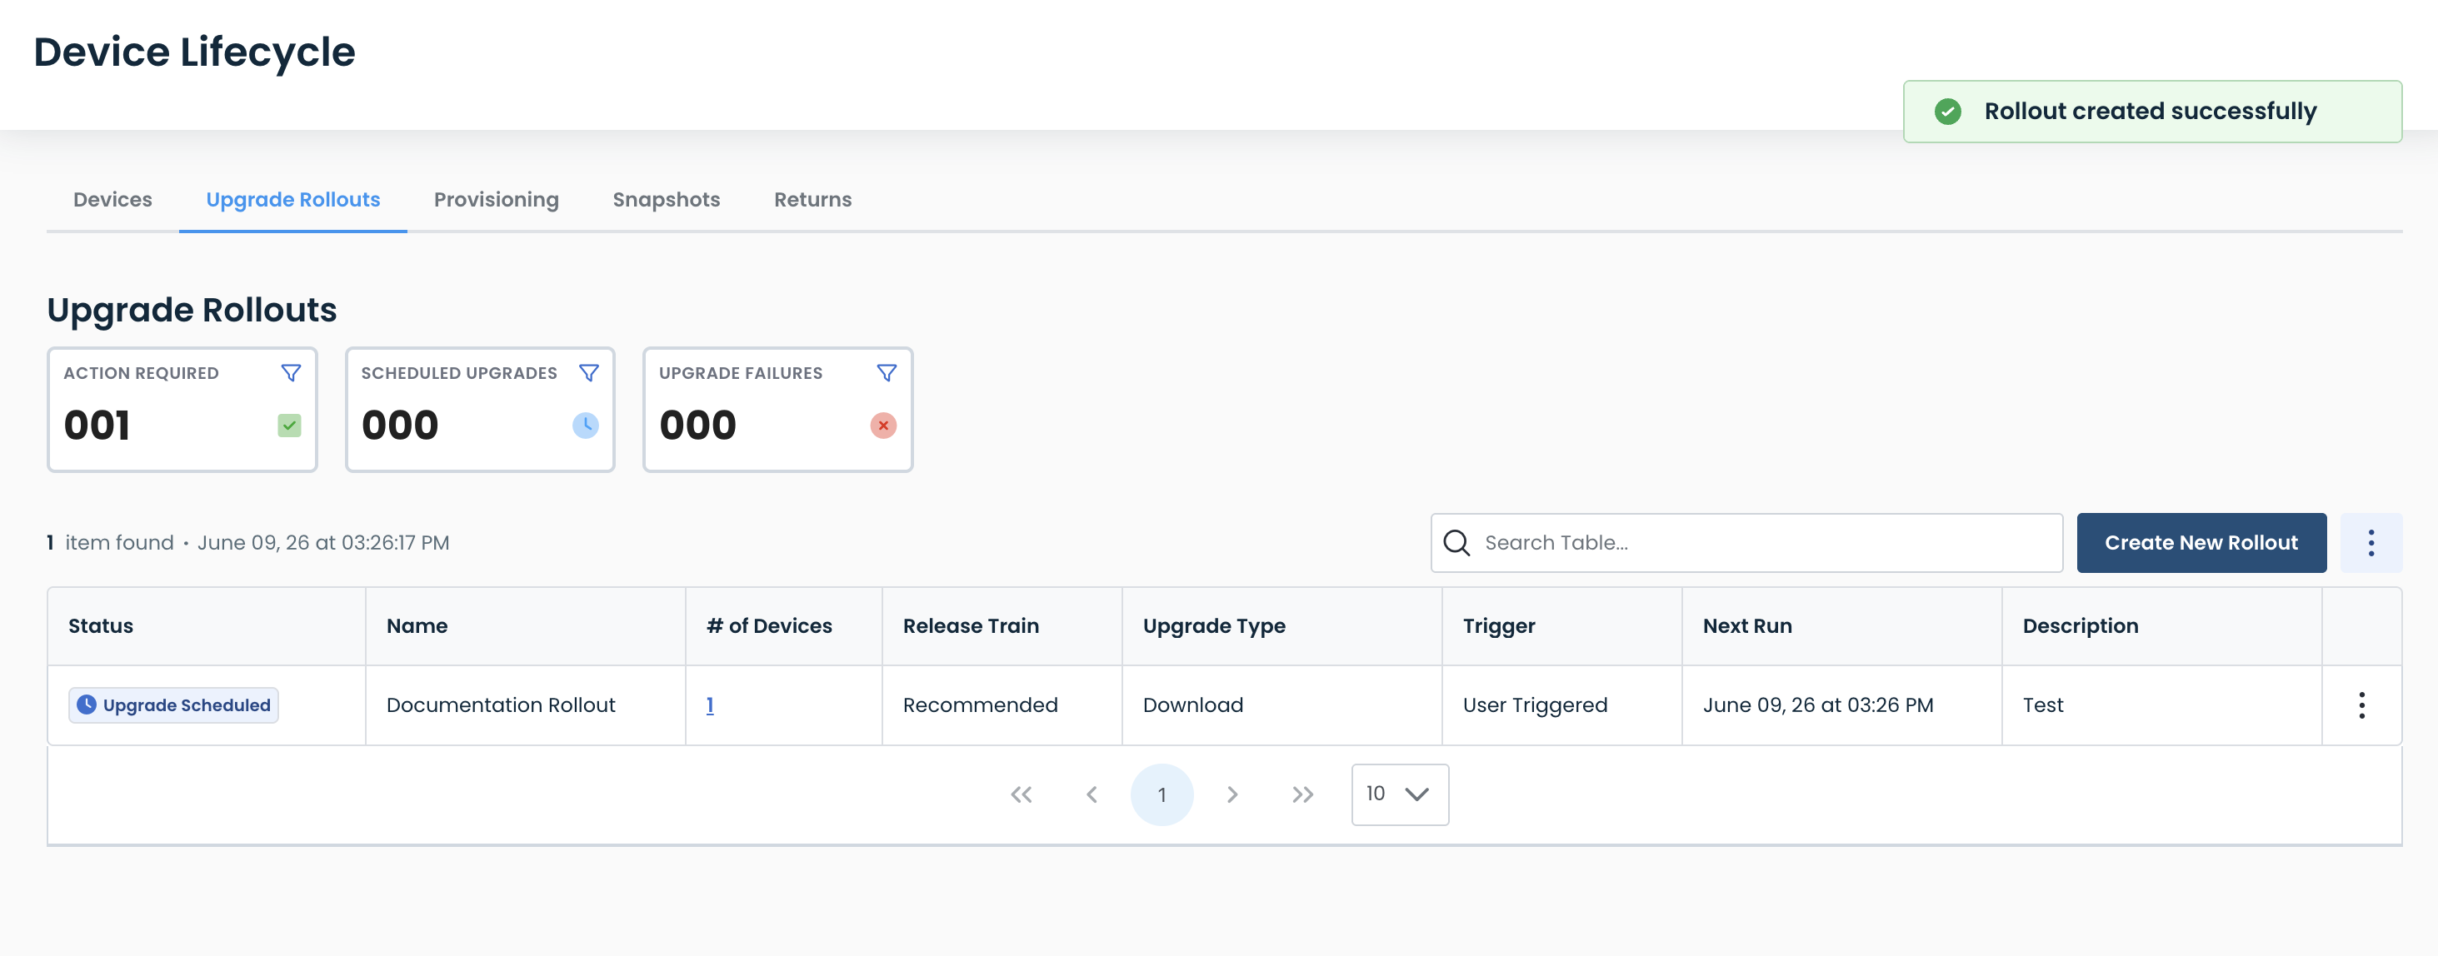
Task: Click the Scheduled Upgrades 000 count
Action: (400, 426)
